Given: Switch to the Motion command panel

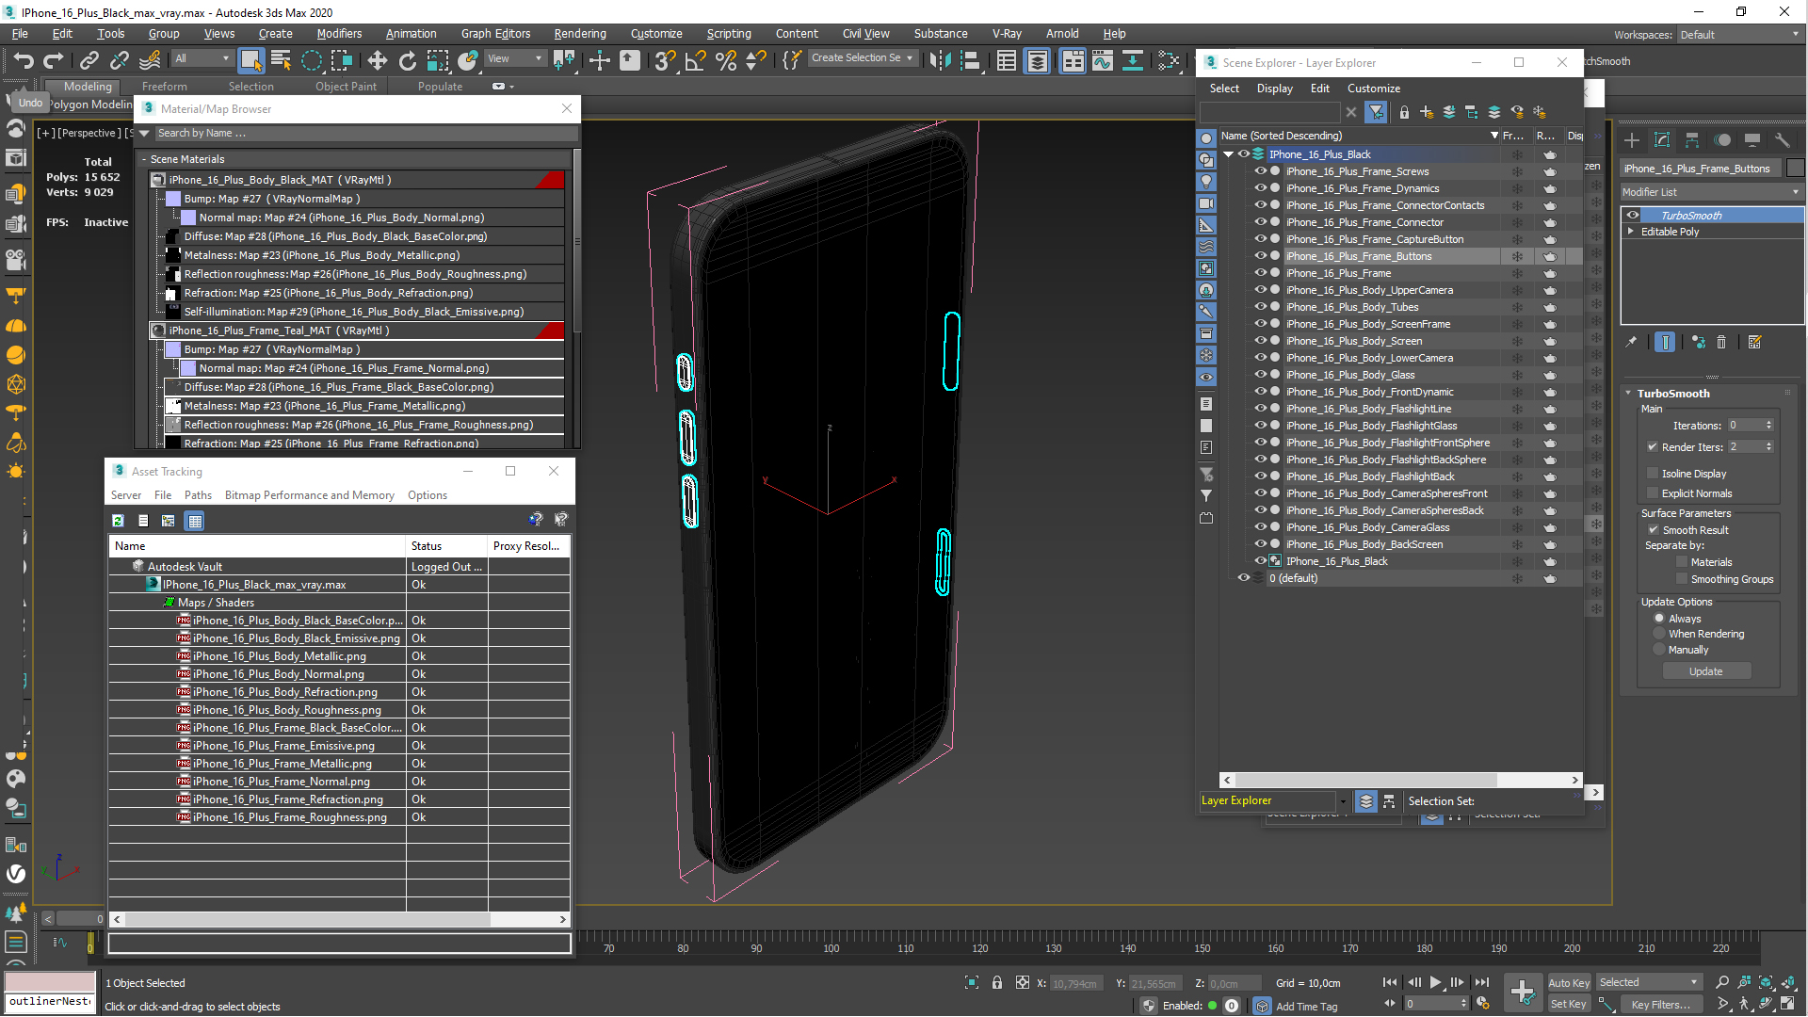Looking at the screenshot, I should [x=1722, y=140].
